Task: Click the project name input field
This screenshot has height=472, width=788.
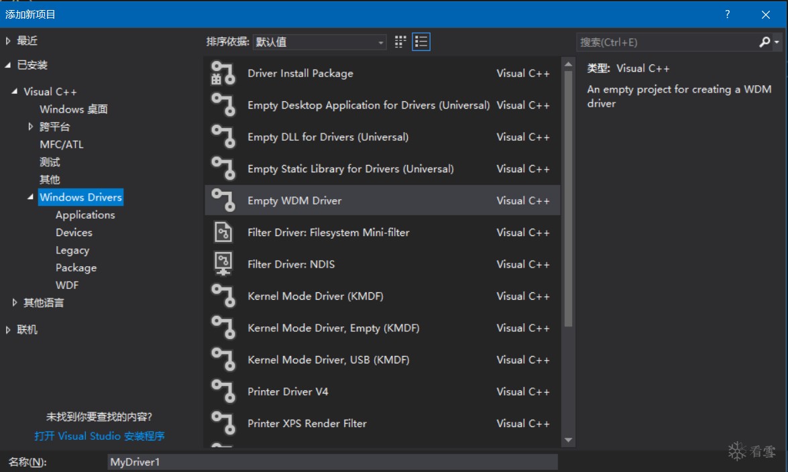Action: (x=332, y=462)
